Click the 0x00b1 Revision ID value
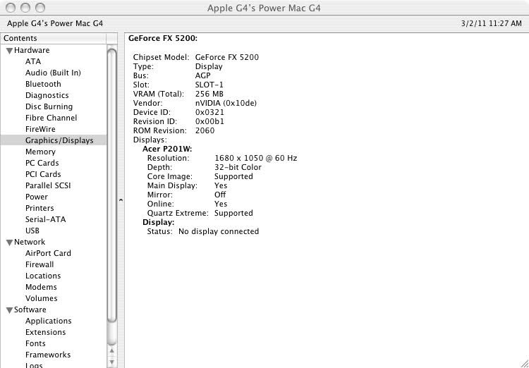 pyautogui.click(x=209, y=121)
